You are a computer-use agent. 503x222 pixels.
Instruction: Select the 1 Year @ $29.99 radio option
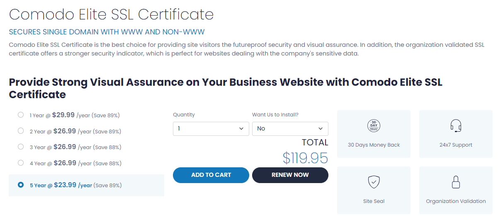(21, 115)
